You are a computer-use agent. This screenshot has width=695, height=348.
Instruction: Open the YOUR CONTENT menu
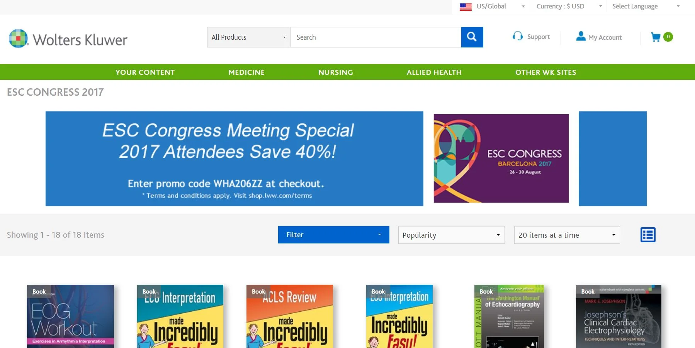(145, 72)
